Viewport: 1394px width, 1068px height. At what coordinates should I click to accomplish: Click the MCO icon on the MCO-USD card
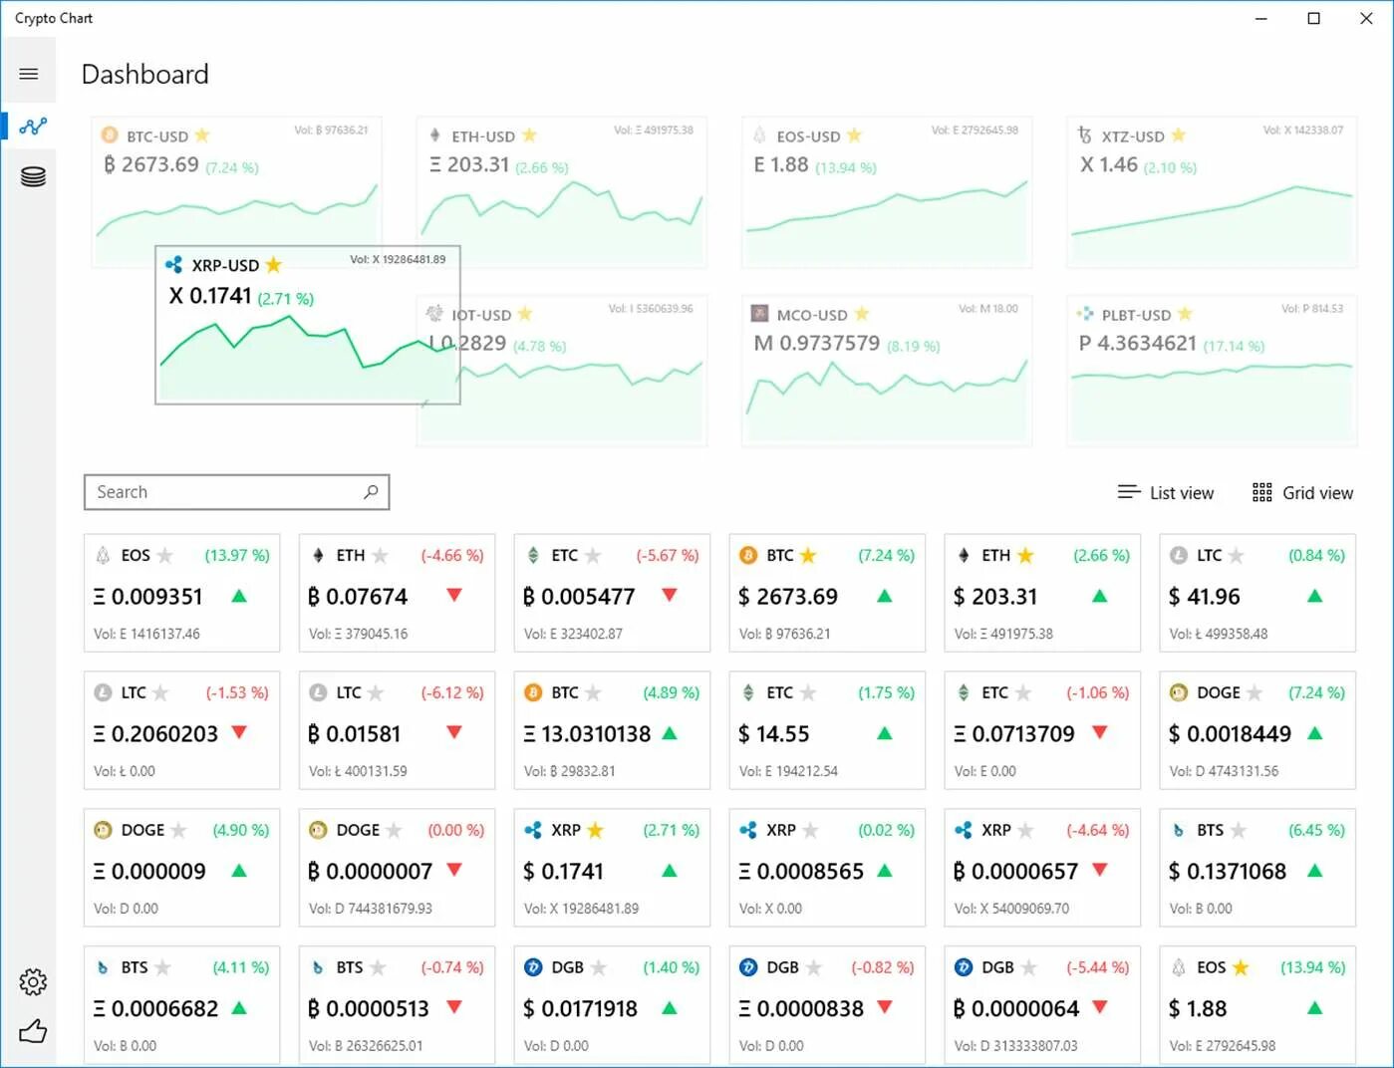758,313
